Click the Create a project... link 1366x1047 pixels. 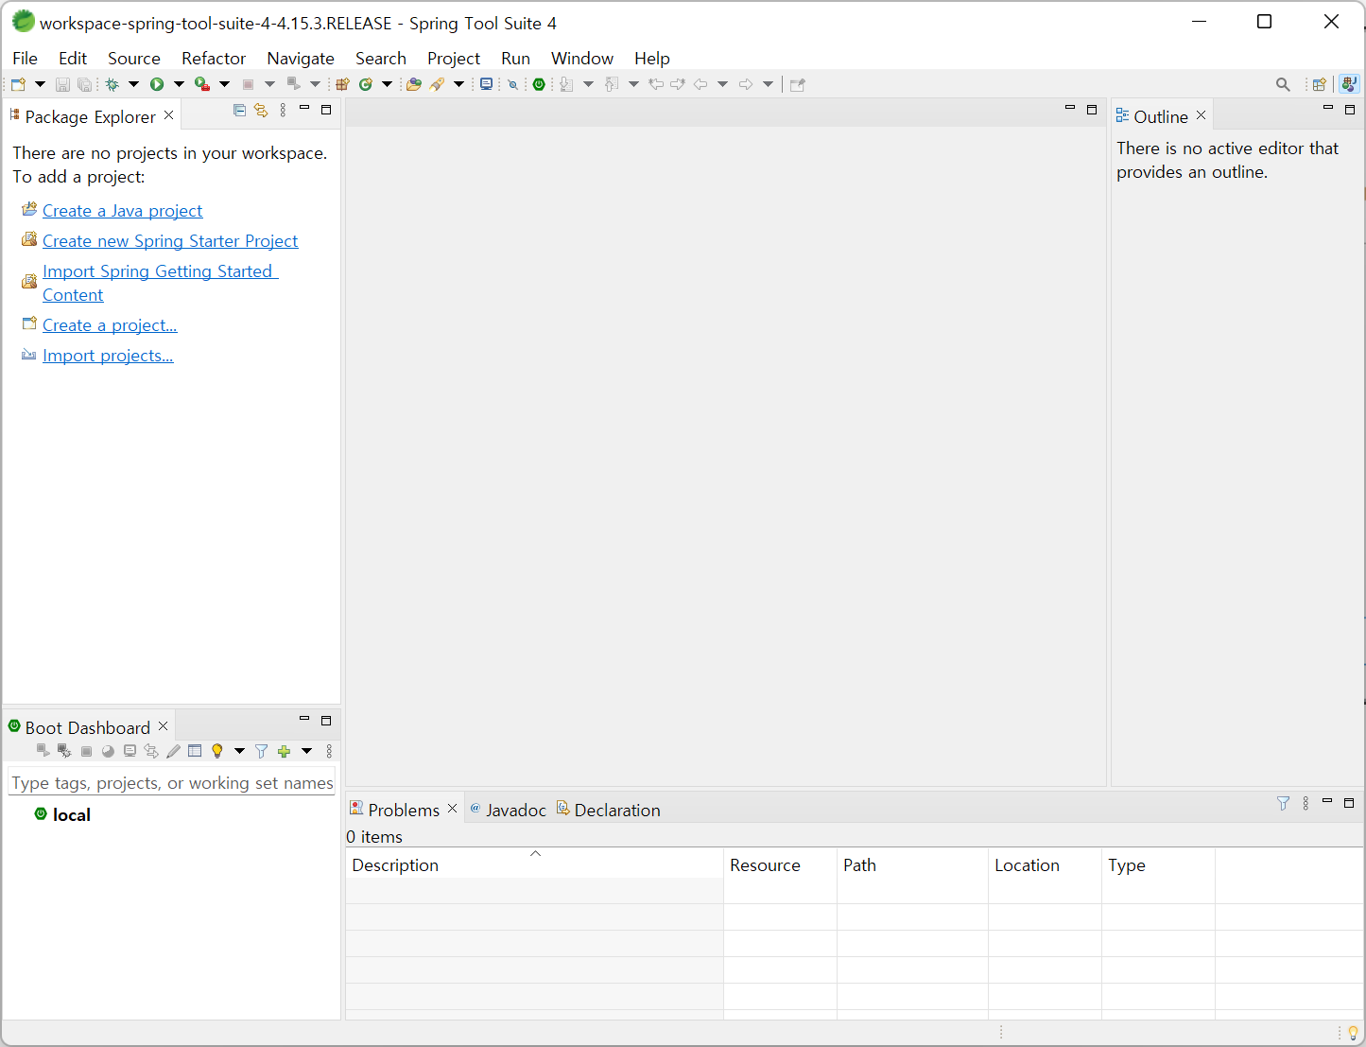pyautogui.click(x=110, y=325)
